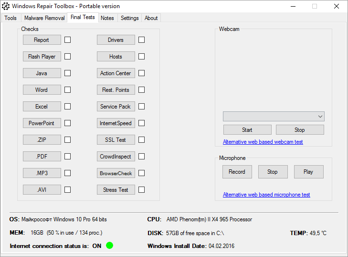Start the webcam test
Viewport: 348px width, 257px height.
pyautogui.click(x=247, y=130)
